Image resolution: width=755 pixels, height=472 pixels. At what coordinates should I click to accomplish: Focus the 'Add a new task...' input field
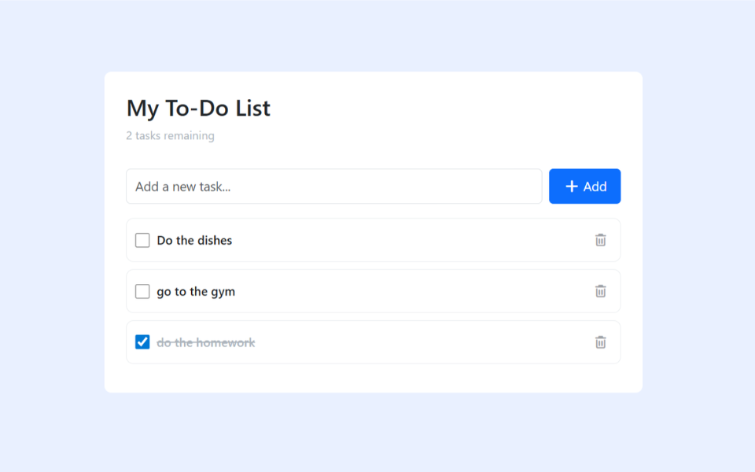[x=333, y=186]
